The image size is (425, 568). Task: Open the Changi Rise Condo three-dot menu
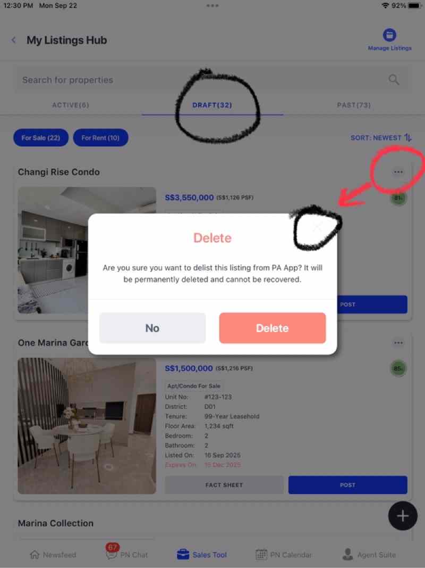pyautogui.click(x=398, y=172)
